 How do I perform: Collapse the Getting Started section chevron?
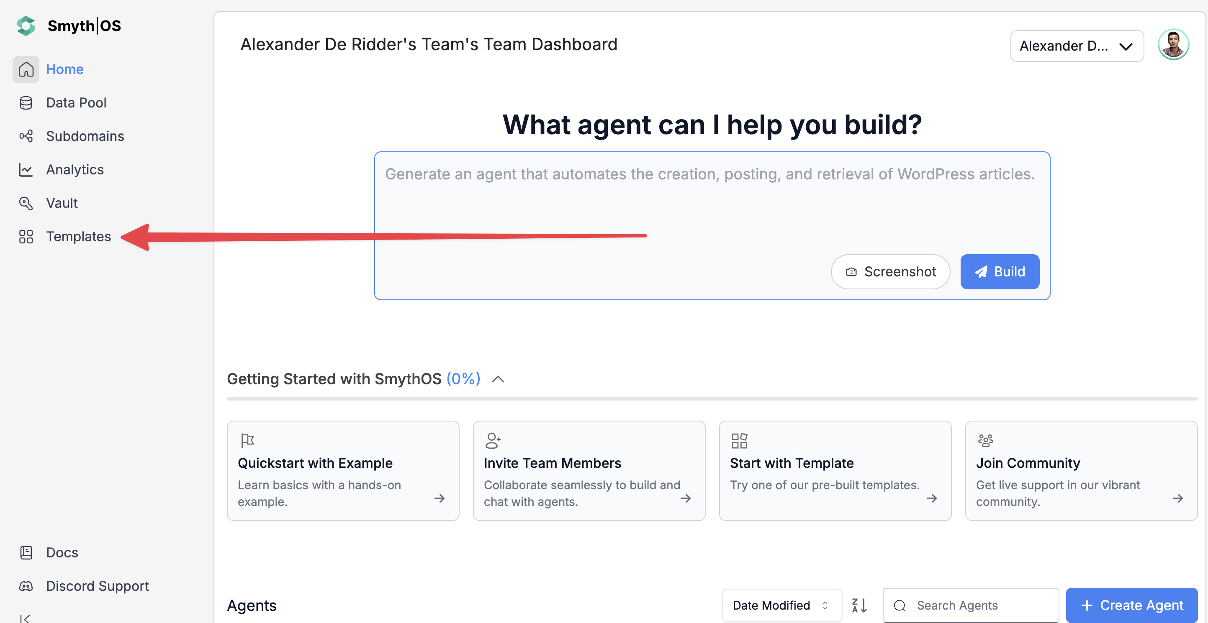coord(498,379)
